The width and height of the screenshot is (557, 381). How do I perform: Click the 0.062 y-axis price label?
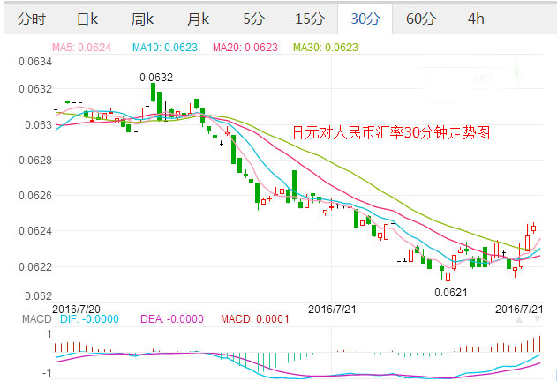click(38, 295)
